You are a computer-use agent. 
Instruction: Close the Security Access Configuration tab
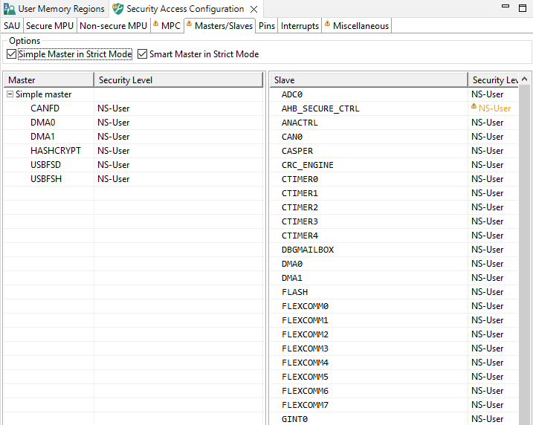[253, 10]
